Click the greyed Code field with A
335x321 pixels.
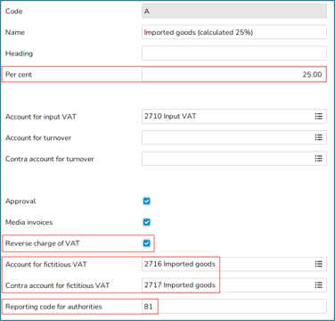pyautogui.click(x=234, y=11)
